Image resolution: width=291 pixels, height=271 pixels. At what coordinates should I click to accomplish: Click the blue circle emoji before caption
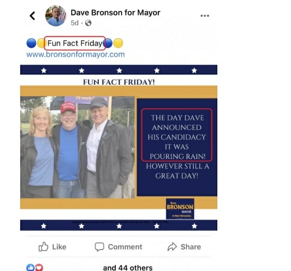(31, 43)
